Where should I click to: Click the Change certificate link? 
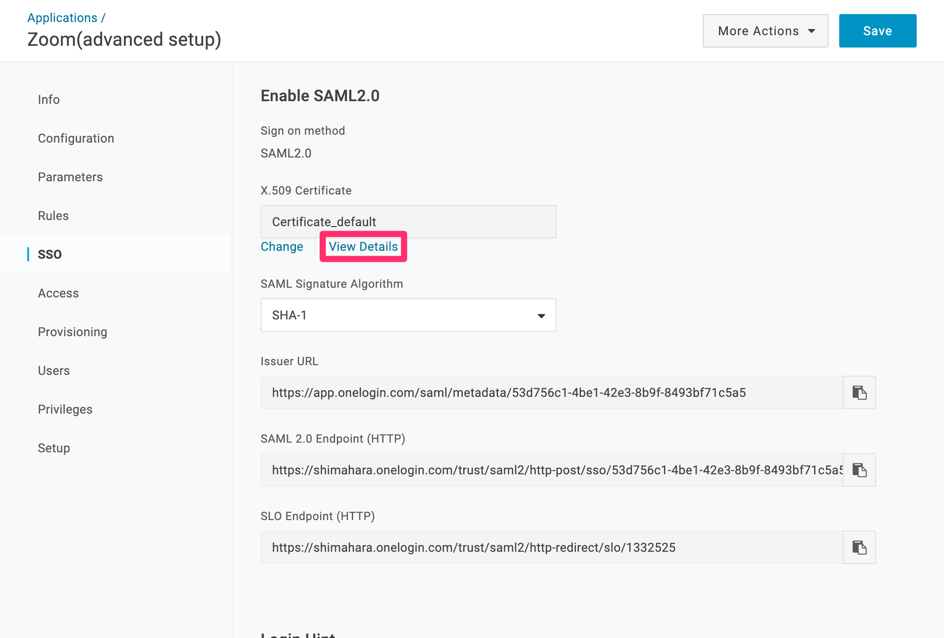282,246
